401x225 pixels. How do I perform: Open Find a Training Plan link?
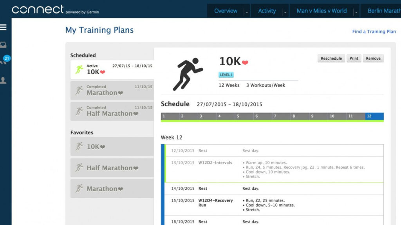(x=374, y=31)
